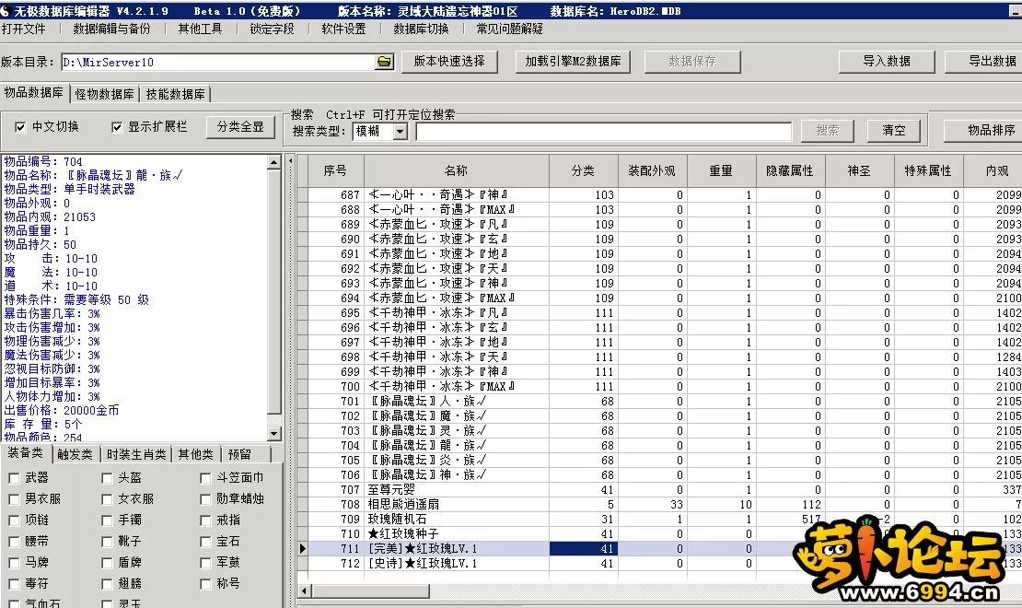
Task: Check the 毒符 option
Action: click(x=14, y=584)
